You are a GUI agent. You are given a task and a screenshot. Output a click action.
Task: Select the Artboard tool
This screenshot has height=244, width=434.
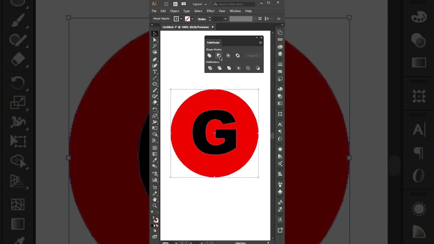click(155, 187)
